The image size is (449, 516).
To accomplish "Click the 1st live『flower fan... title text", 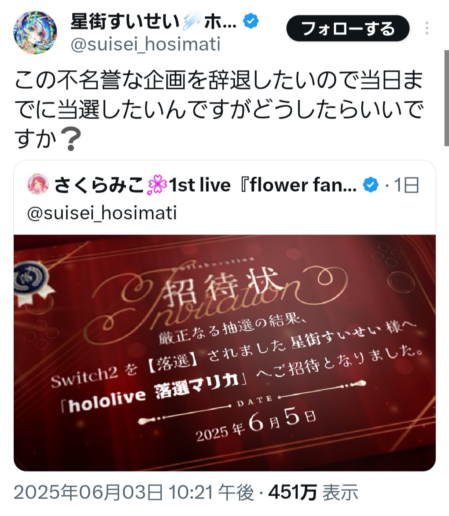I will pos(263,185).
